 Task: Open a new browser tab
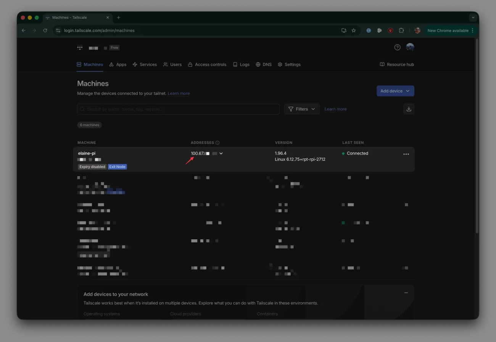pyautogui.click(x=119, y=18)
